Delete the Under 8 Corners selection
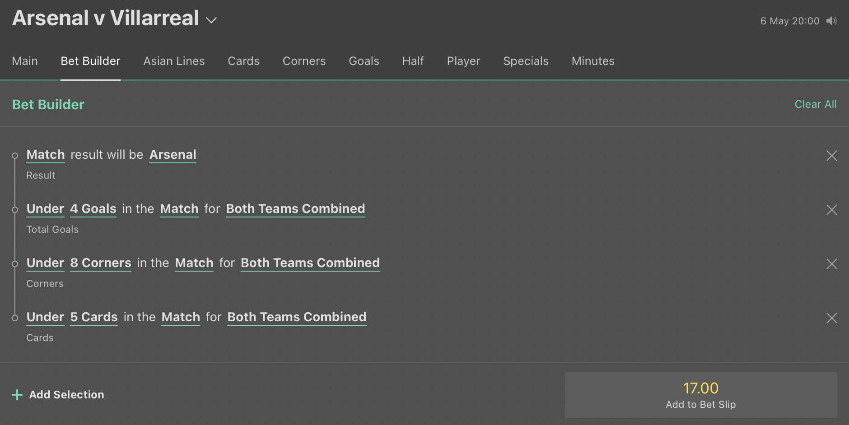 [831, 264]
